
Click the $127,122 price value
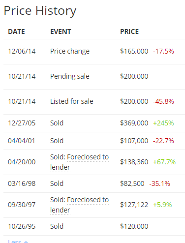[134, 205]
